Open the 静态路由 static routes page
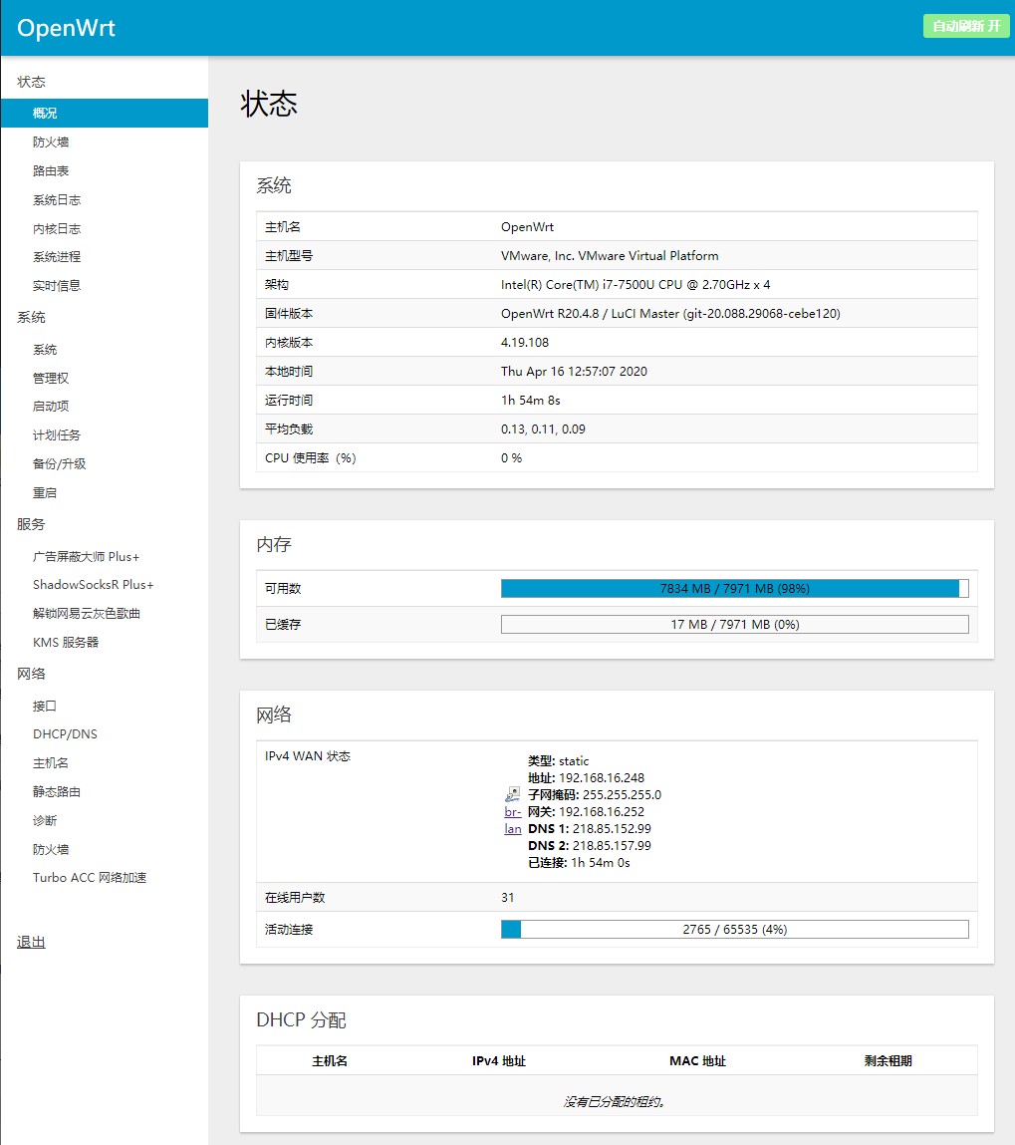This screenshot has width=1015, height=1145. pyautogui.click(x=57, y=791)
